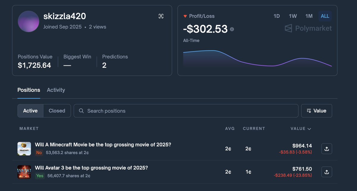This screenshot has width=357, height=191.
Task: Switch to the Activity tab
Action: (56, 90)
